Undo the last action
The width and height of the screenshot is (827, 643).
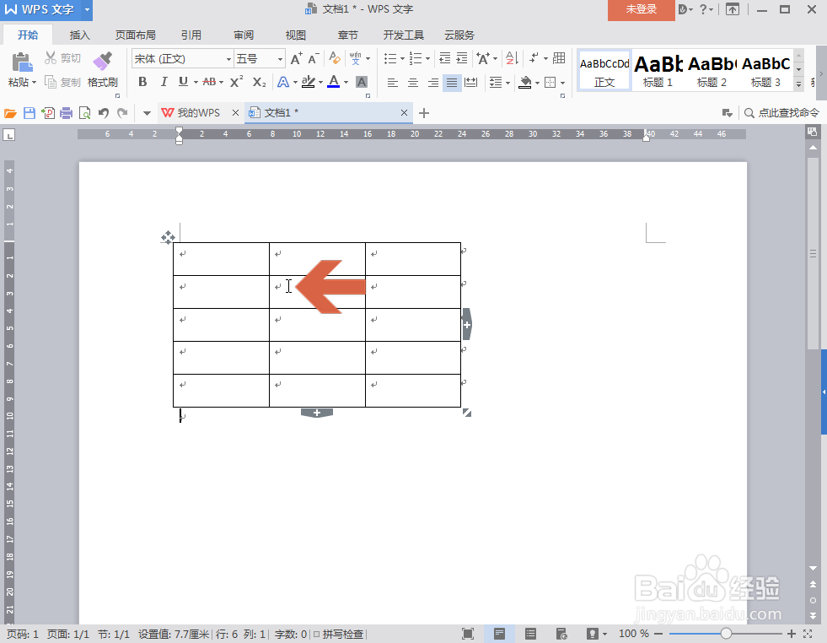104,113
